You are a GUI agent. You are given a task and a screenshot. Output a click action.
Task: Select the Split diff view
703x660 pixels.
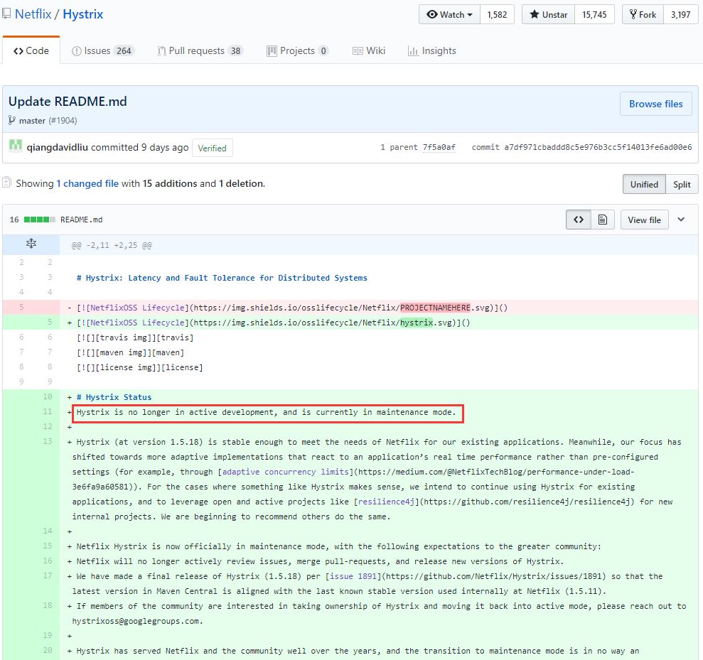pos(682,184)
